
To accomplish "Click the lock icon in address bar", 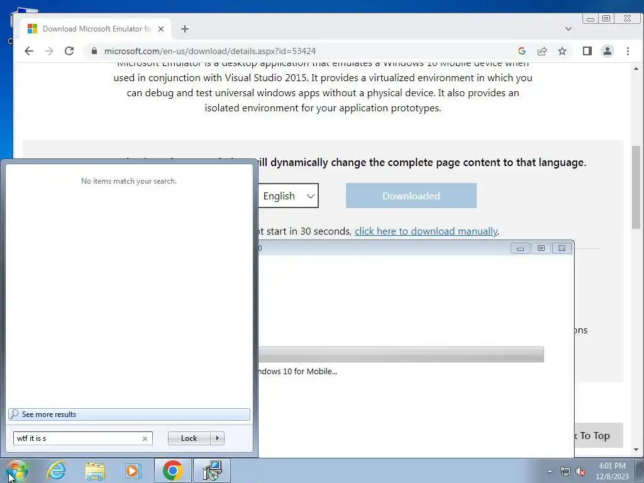I will (94, 51).
